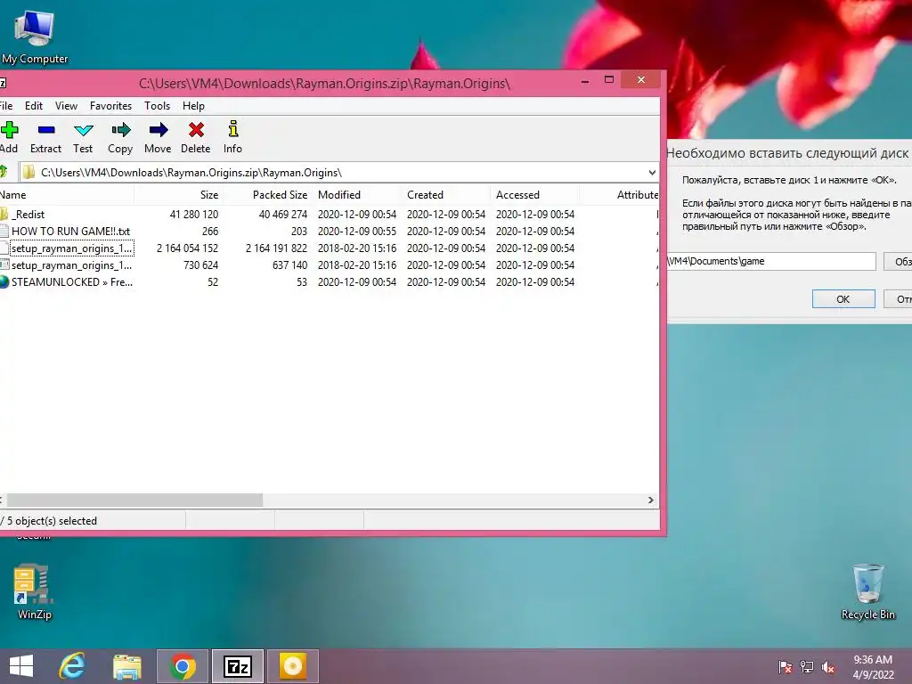
Task: Open File Explorer from taskbar
Action: tap(127, 666)
